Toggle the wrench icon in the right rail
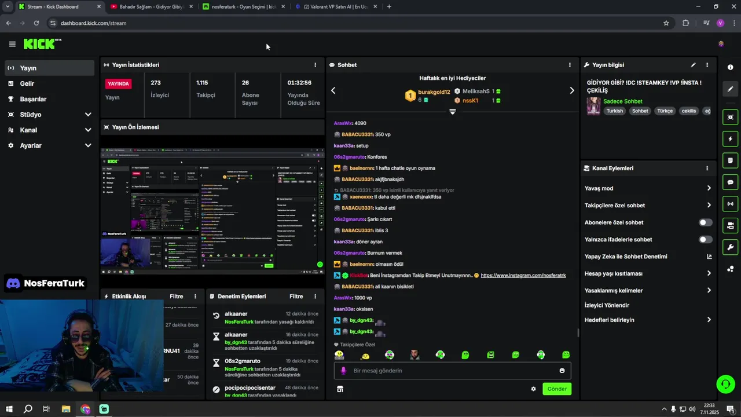This screenshot has width=741, height=417. tap(731, 247)
